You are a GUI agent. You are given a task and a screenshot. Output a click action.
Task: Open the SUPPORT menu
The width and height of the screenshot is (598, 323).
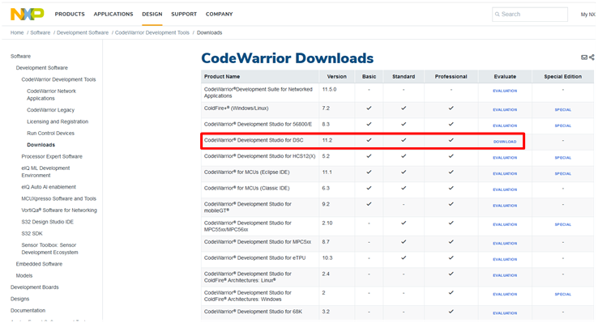pos(184,14)
